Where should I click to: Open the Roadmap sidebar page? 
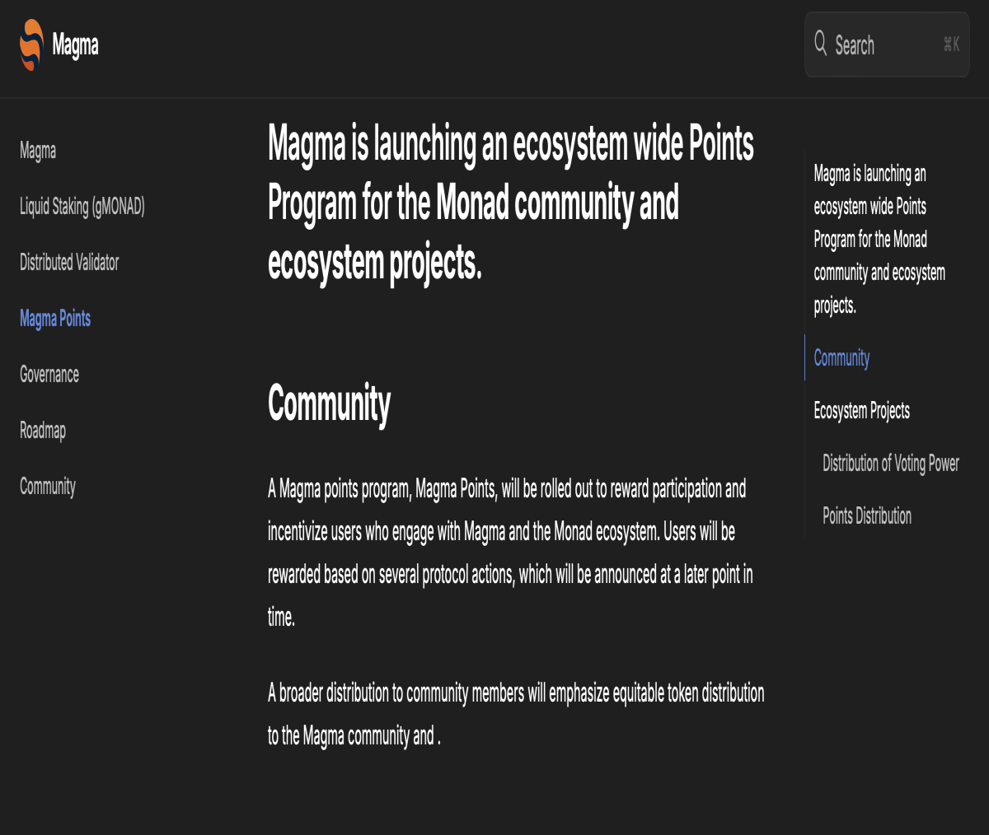43,431
